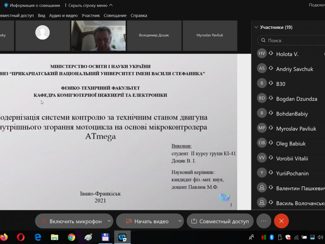Viewport: 325px width, 244px height.
Task: Open the Аудио и видео menu
Action: coord(63,15)
